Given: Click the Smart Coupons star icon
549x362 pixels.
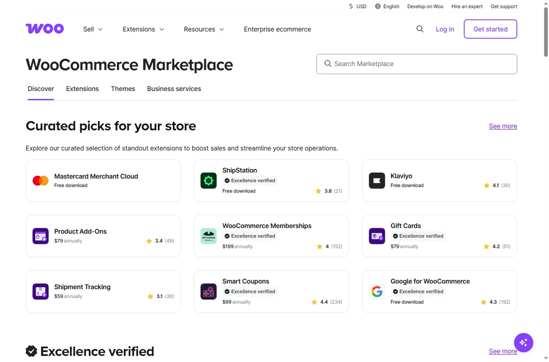Looking at the screenshot, I should tap(314, 302).
